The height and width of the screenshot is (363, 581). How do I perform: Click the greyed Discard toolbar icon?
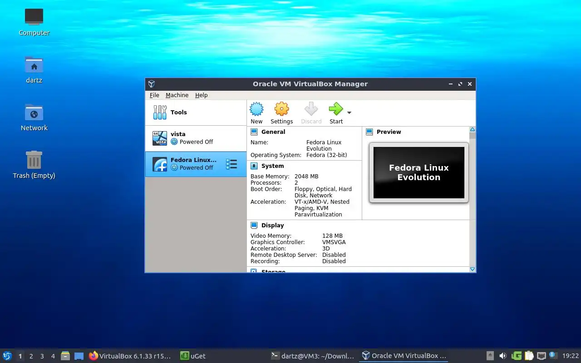click(x=311, y=109)
